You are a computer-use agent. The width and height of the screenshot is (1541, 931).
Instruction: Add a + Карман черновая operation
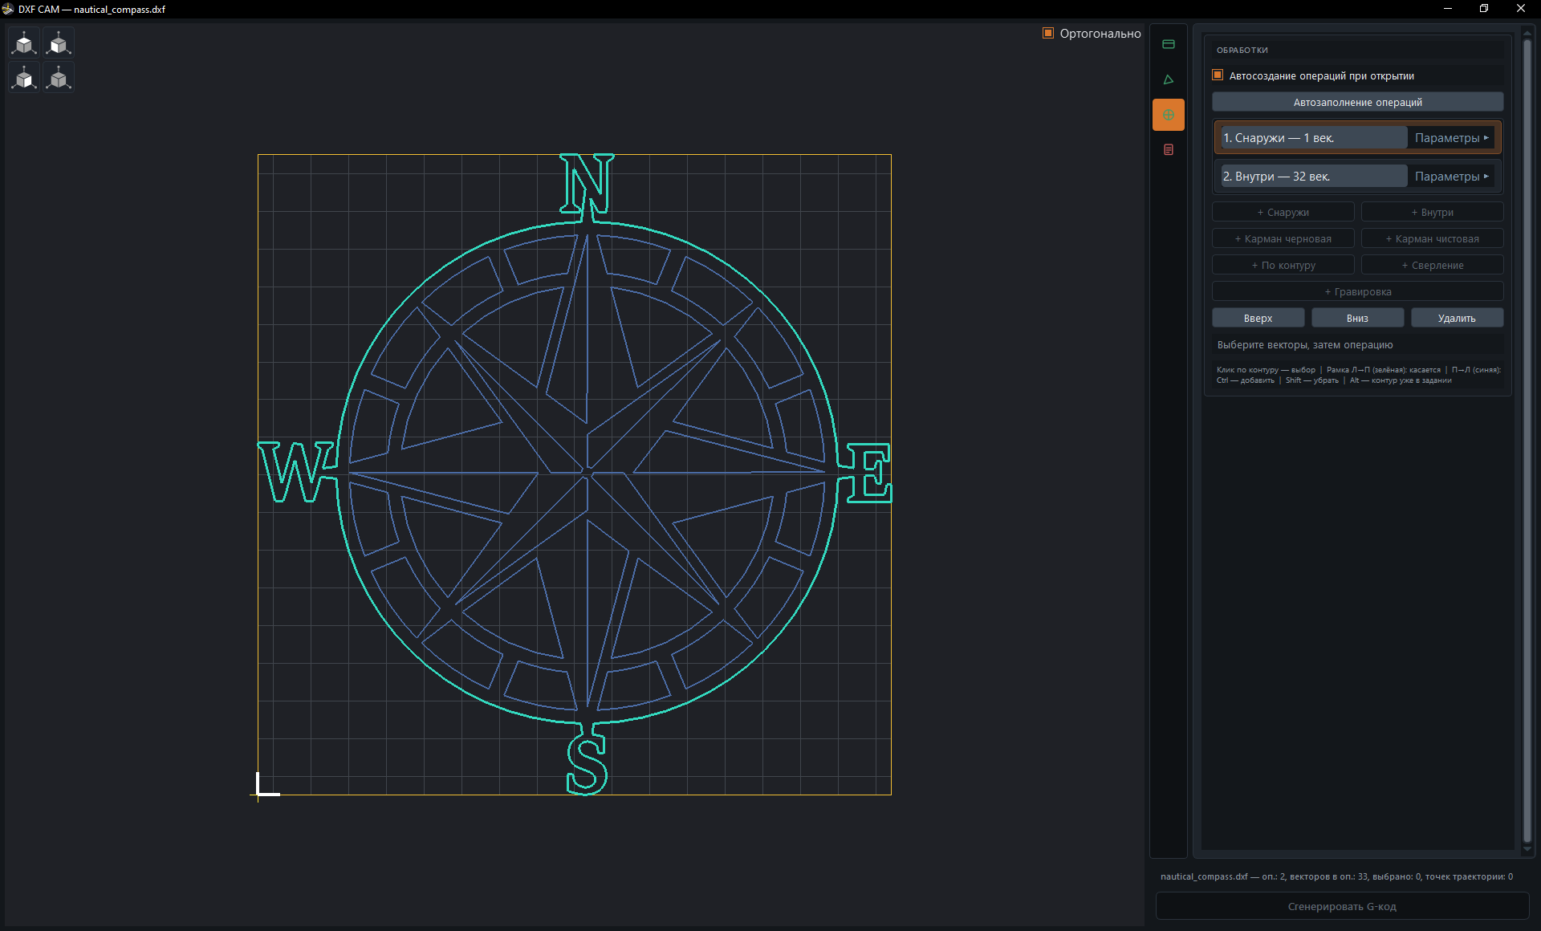[x=1283, y=238]
